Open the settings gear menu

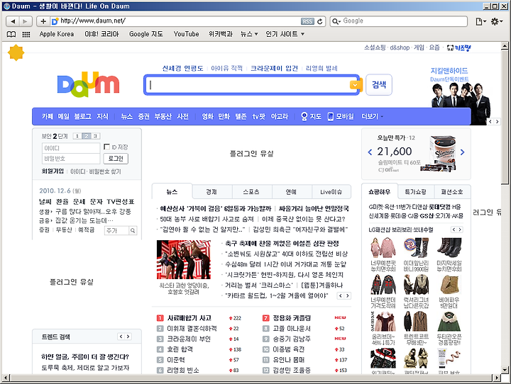pyautogui.click(x=497, y=21)
